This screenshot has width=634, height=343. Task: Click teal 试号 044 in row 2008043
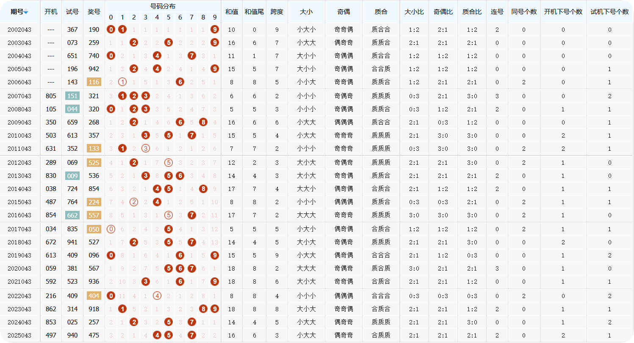[72, 109]
